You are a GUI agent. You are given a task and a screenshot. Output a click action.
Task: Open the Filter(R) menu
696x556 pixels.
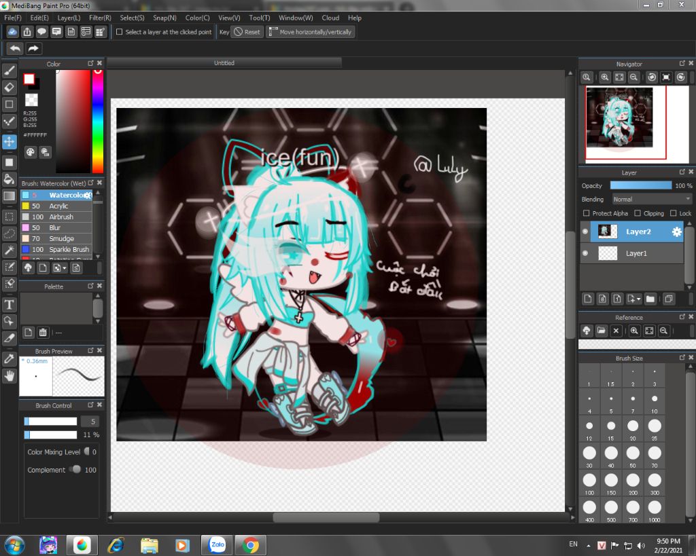[100, 18]
